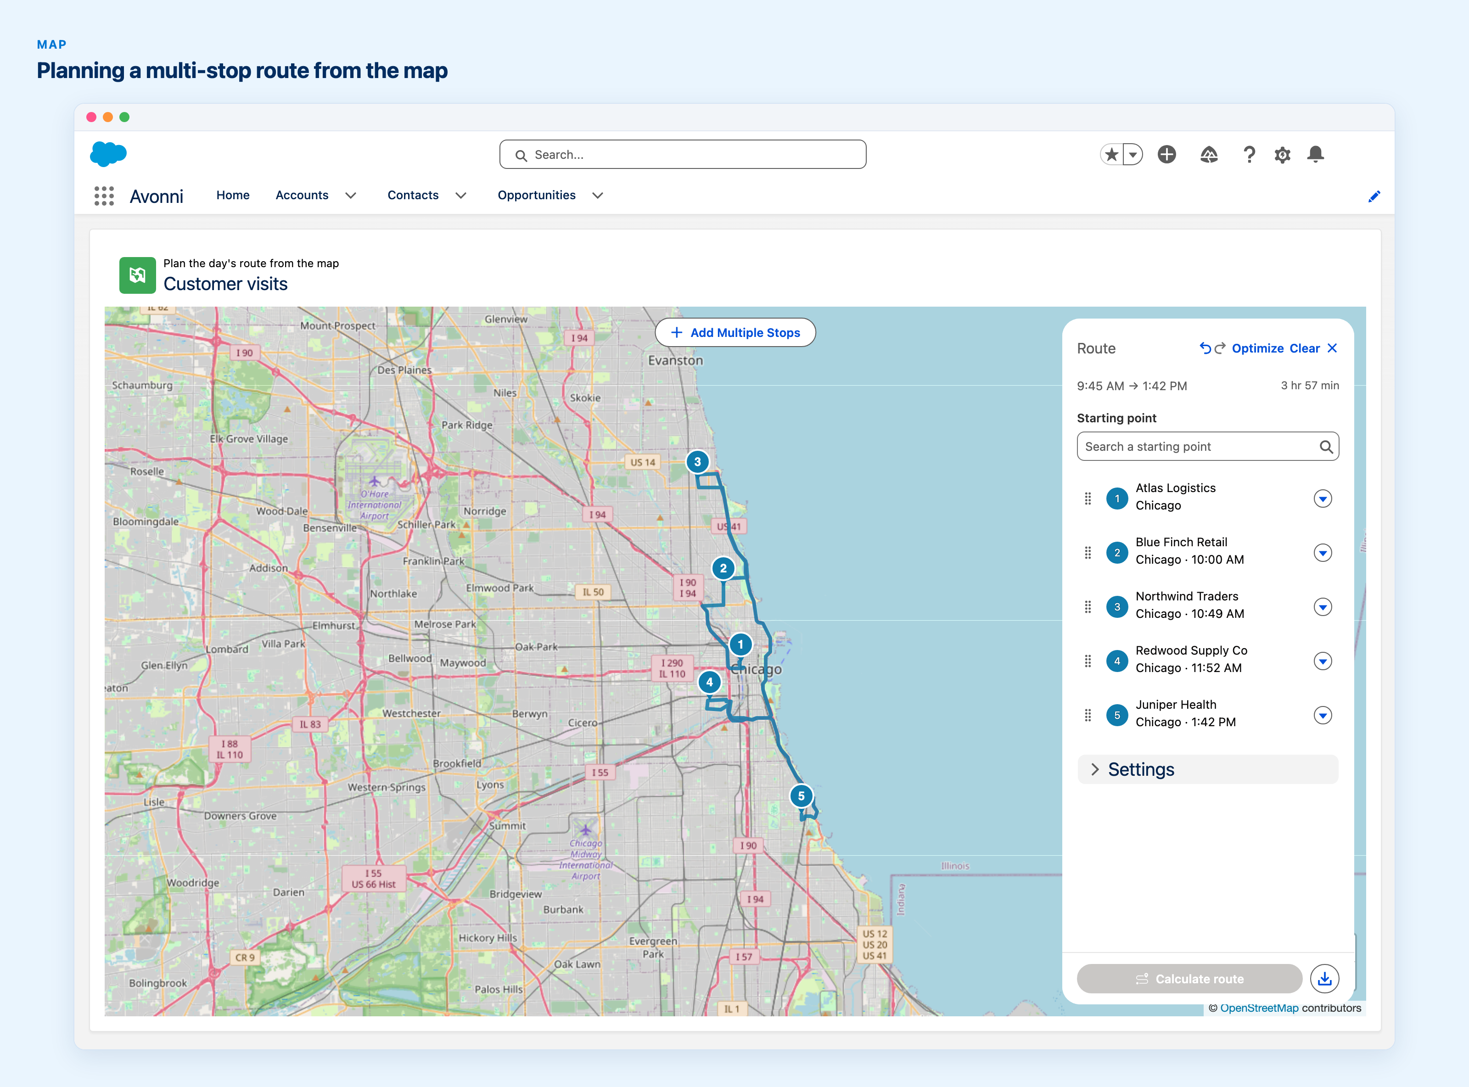Open the App Launcher grid icon
The height and width of the screenshot is (1087, 1469).
click(x=104, y=196)
